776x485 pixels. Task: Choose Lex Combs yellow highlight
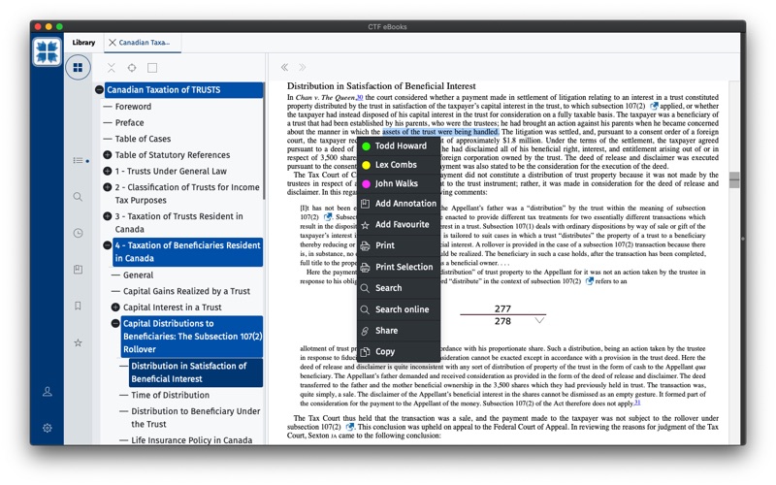[399, 165]
